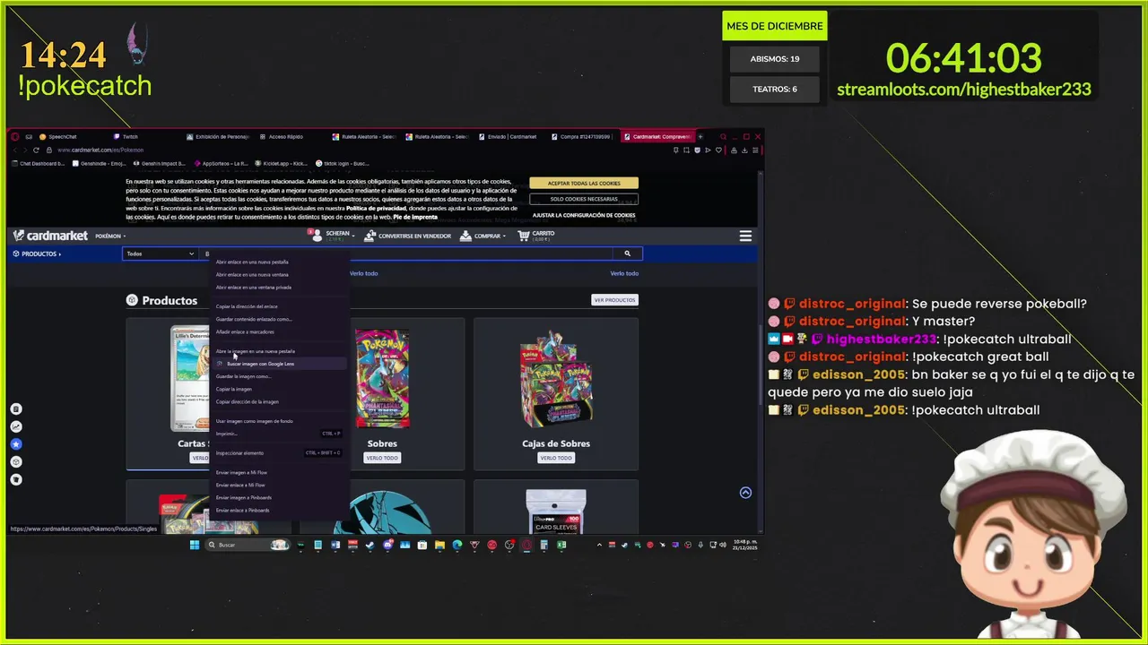Screen dimensions: 1148x645
Task: Open Word from the taskbar
Action: [335, 545]
